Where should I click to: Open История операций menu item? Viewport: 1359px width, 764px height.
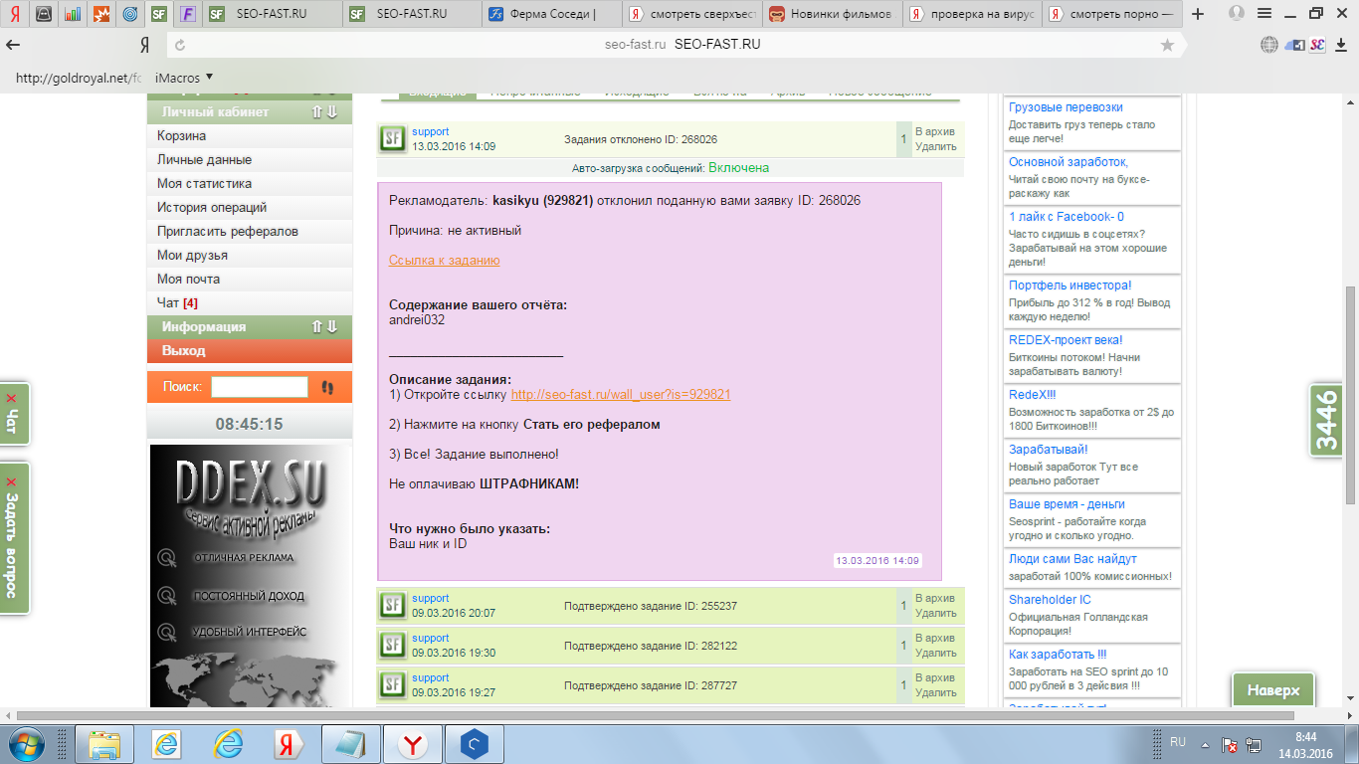(x=250, y=208)
